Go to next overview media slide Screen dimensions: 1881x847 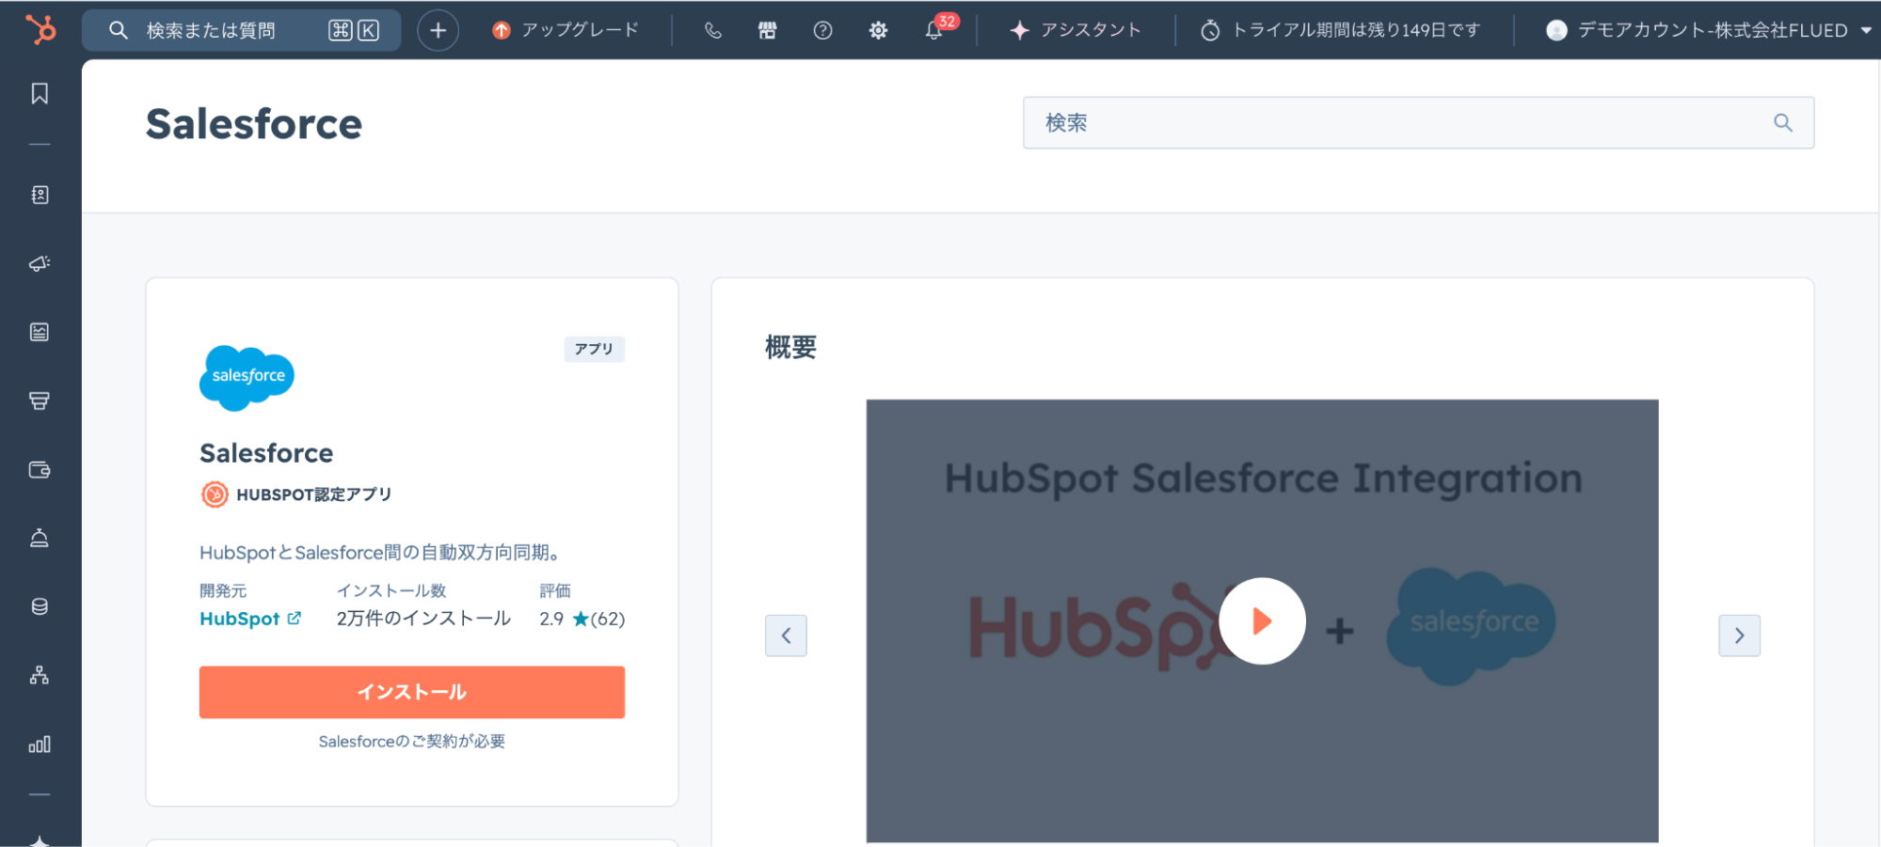(1739, 635)
